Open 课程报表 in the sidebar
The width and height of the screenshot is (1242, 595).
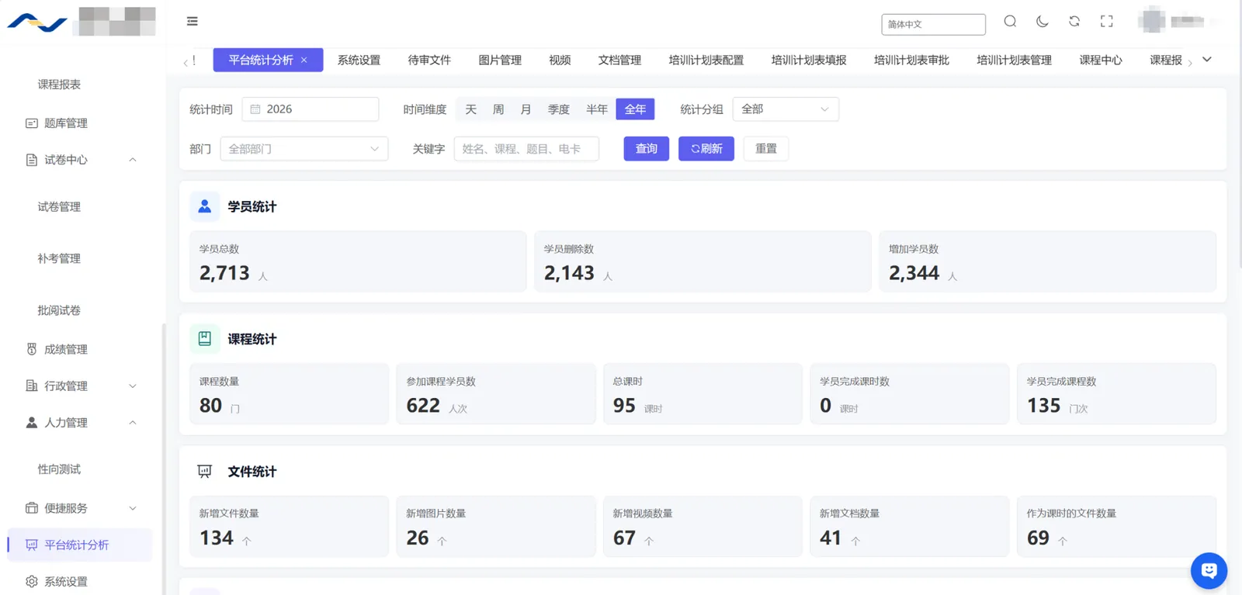[59, 85]
